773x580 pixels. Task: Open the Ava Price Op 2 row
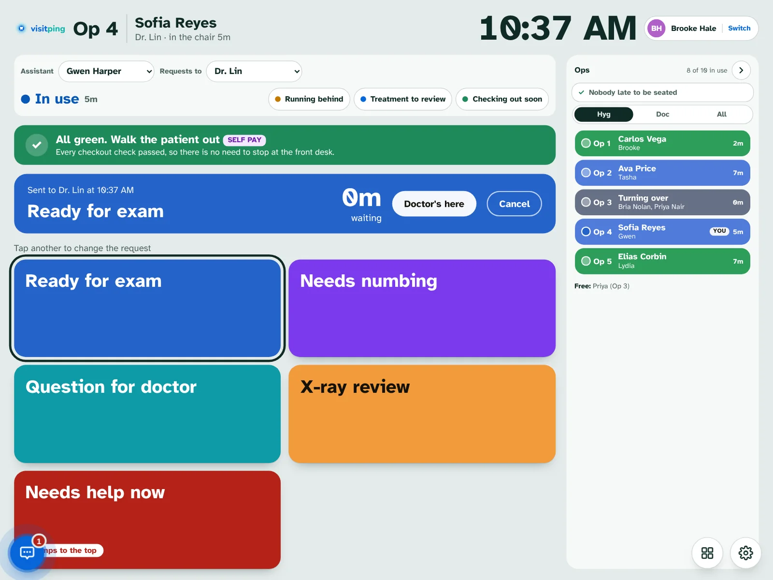pos(662,173)
